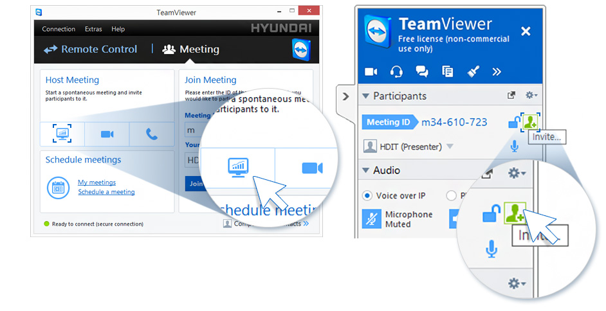Click the TeamViewer logo beside the Meeting tab
The image size is (606, 311).
point(301,49)
